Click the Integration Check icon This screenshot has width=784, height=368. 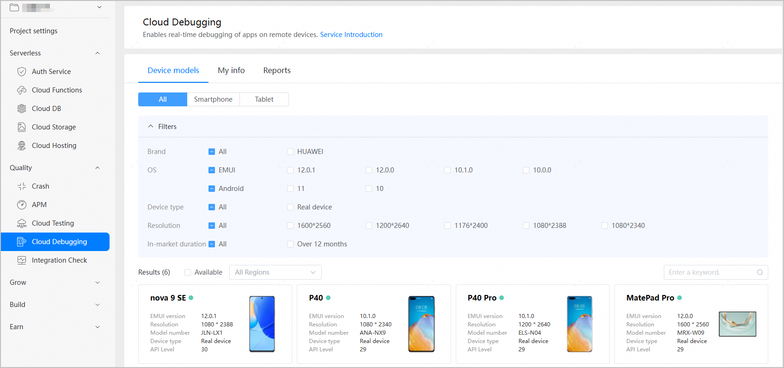(x=22, y=260)
